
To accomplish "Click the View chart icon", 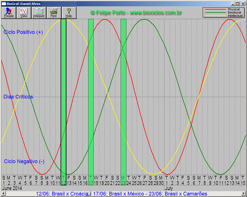I will click(x=24, y=13).
